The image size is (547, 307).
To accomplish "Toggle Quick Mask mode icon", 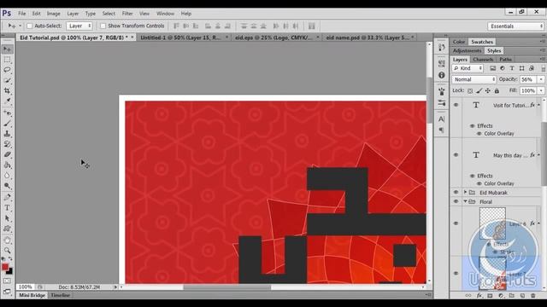I will (7, 281).
